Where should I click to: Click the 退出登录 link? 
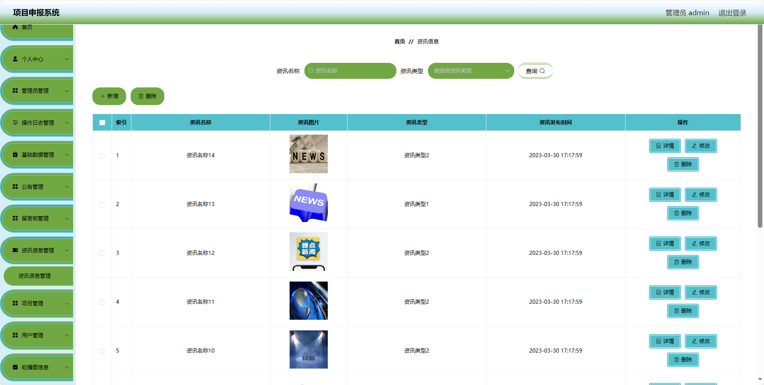click(732, 13)
